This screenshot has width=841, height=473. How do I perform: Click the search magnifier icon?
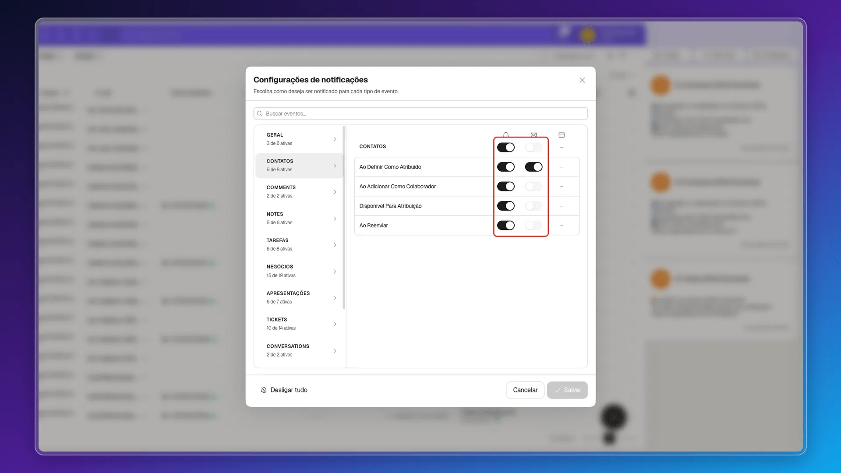tap(259, 113)
